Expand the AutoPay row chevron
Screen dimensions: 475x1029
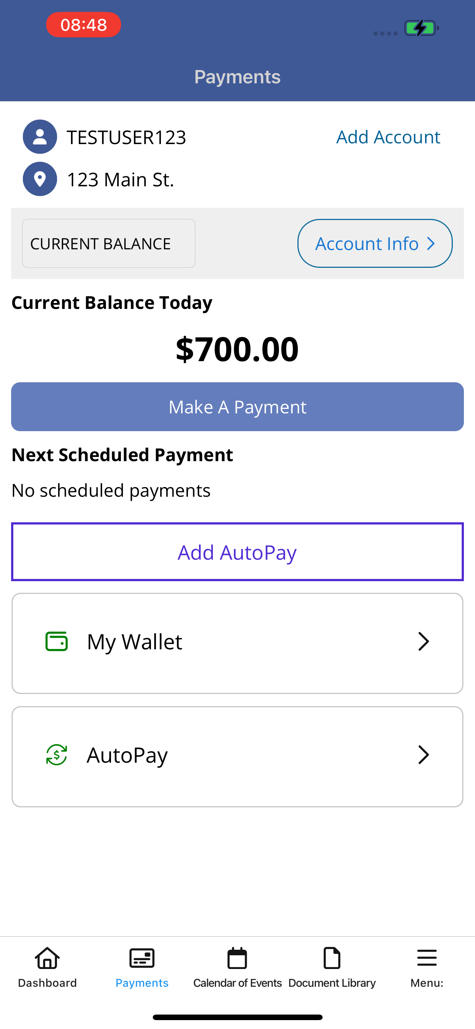(424, 755)
